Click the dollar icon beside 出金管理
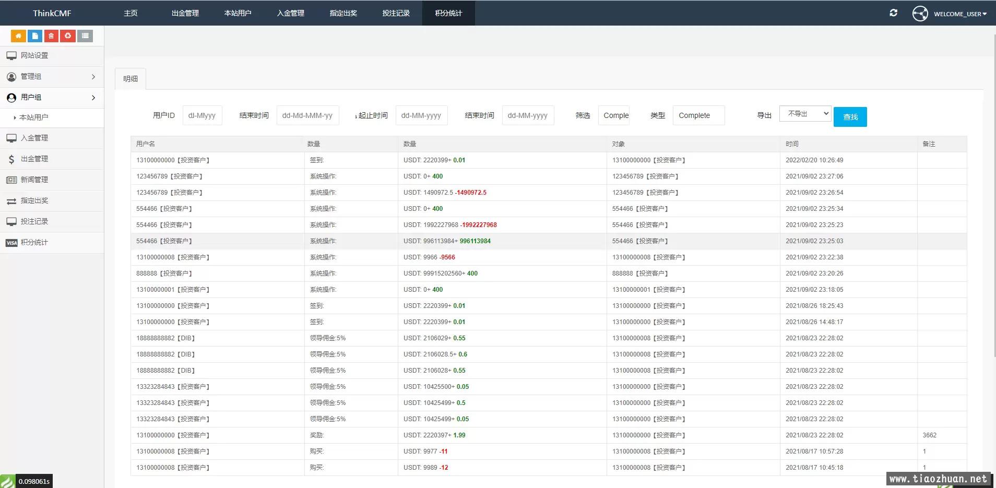 point(11,159)
